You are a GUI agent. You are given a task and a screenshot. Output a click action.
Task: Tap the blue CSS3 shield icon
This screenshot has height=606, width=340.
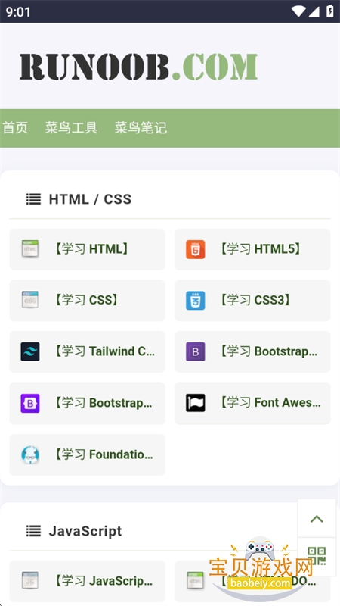click(195, 300)
